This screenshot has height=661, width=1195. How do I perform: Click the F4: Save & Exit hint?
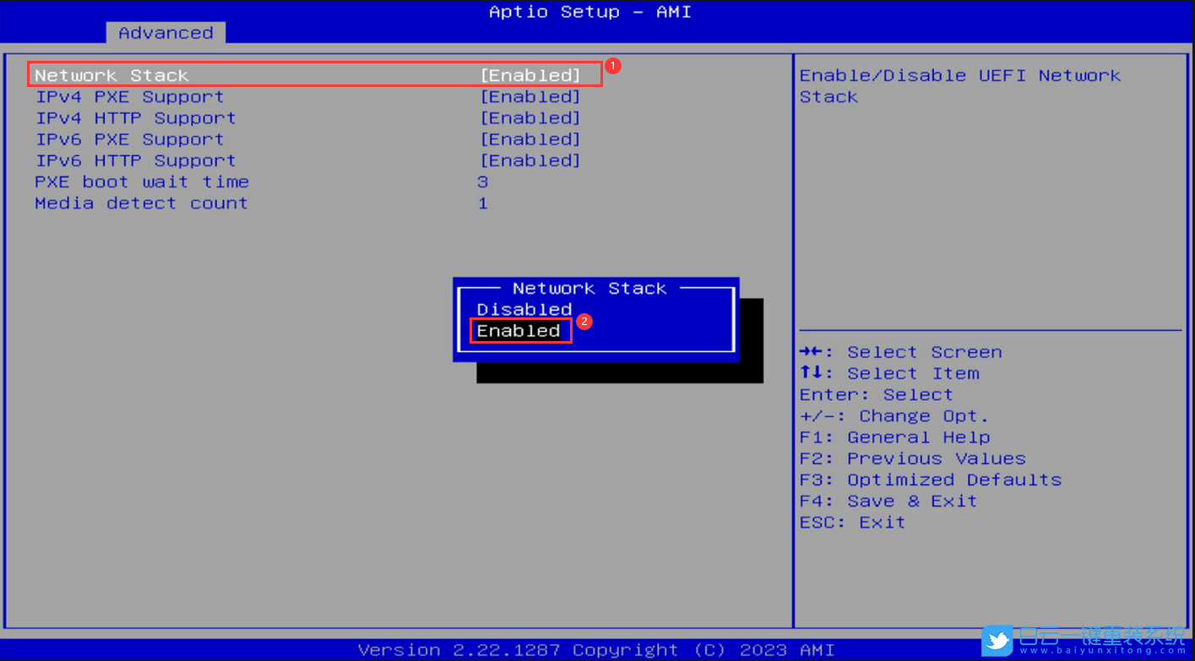pos(887,501)
